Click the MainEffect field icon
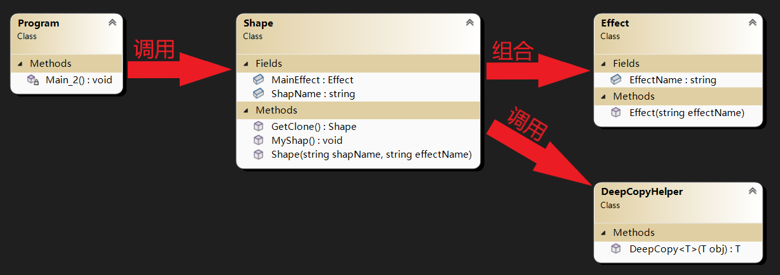780x275 pixels. (x=258, y=80)
